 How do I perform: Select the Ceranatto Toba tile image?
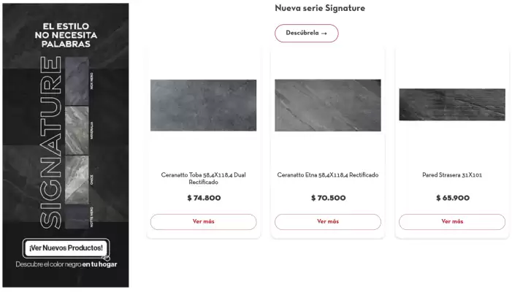pyautogui.click(x=203, y=105)
